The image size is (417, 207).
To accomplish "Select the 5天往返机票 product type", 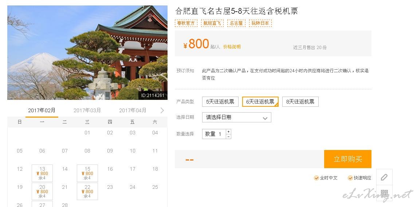I will pos(220,102).
